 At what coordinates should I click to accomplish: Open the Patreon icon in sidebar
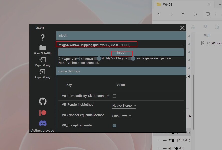coord(43,113)
